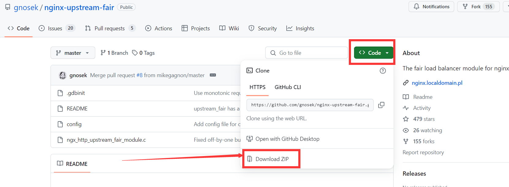Open the nginx-upstream-fair repository link

coord(79,7)
